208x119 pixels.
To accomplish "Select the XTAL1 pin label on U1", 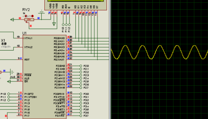I will pyautogui.click(x=28, y=38).
